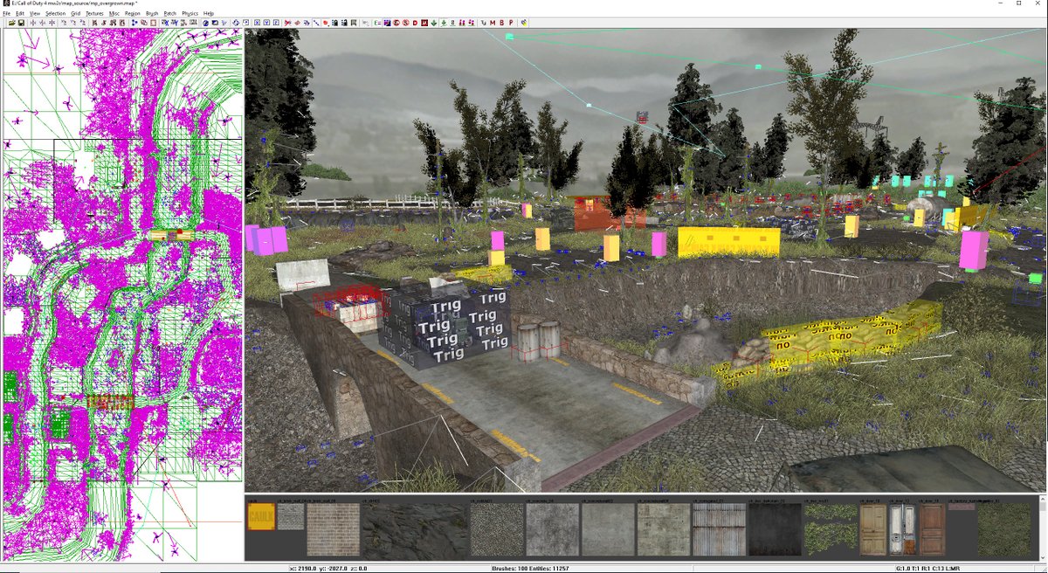
Task: Open the Grid menu
Action: (x=75, y=14)
